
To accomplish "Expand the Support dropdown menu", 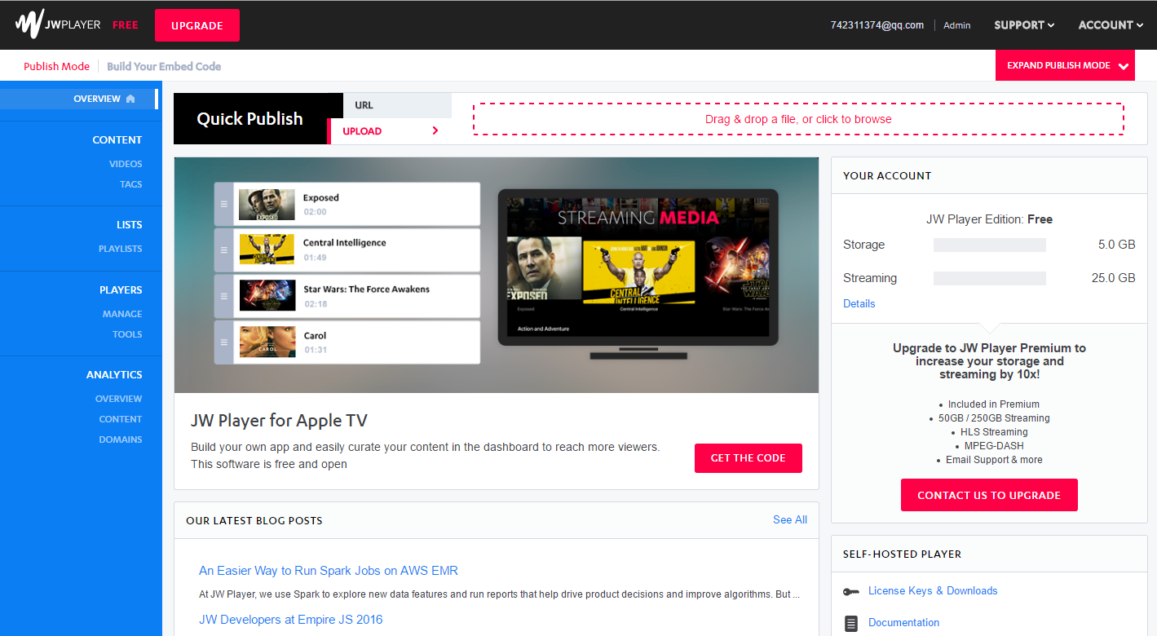I will pos(1024,25).
